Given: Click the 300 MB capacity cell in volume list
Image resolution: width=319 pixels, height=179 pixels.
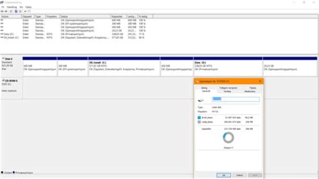Looking at the screenshot, I should coord(116,23).
